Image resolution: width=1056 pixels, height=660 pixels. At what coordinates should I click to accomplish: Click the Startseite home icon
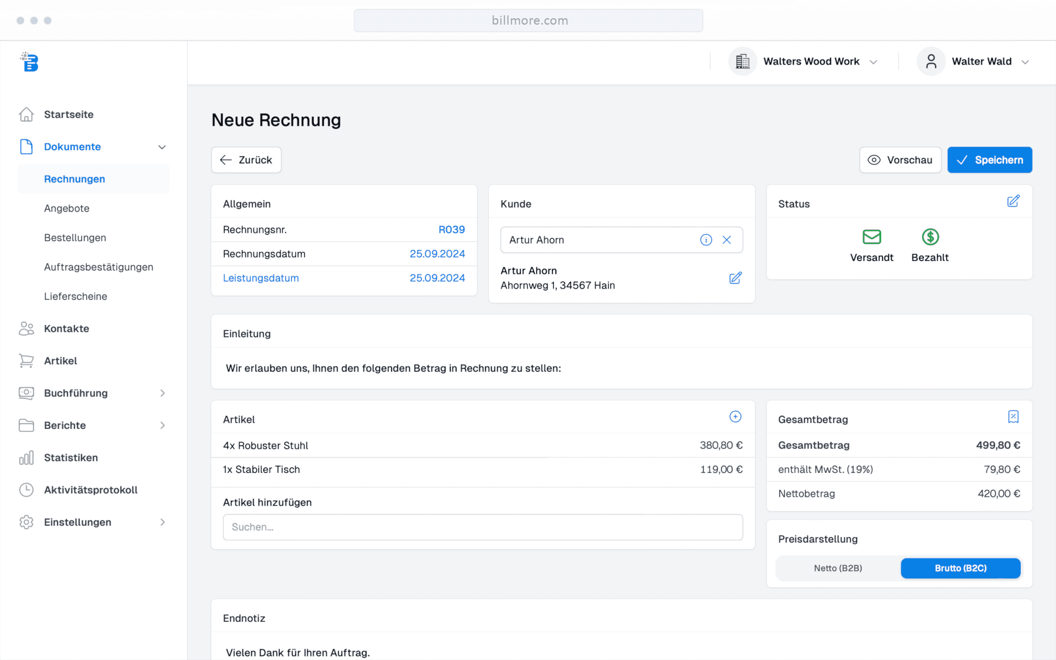[26, 114]
